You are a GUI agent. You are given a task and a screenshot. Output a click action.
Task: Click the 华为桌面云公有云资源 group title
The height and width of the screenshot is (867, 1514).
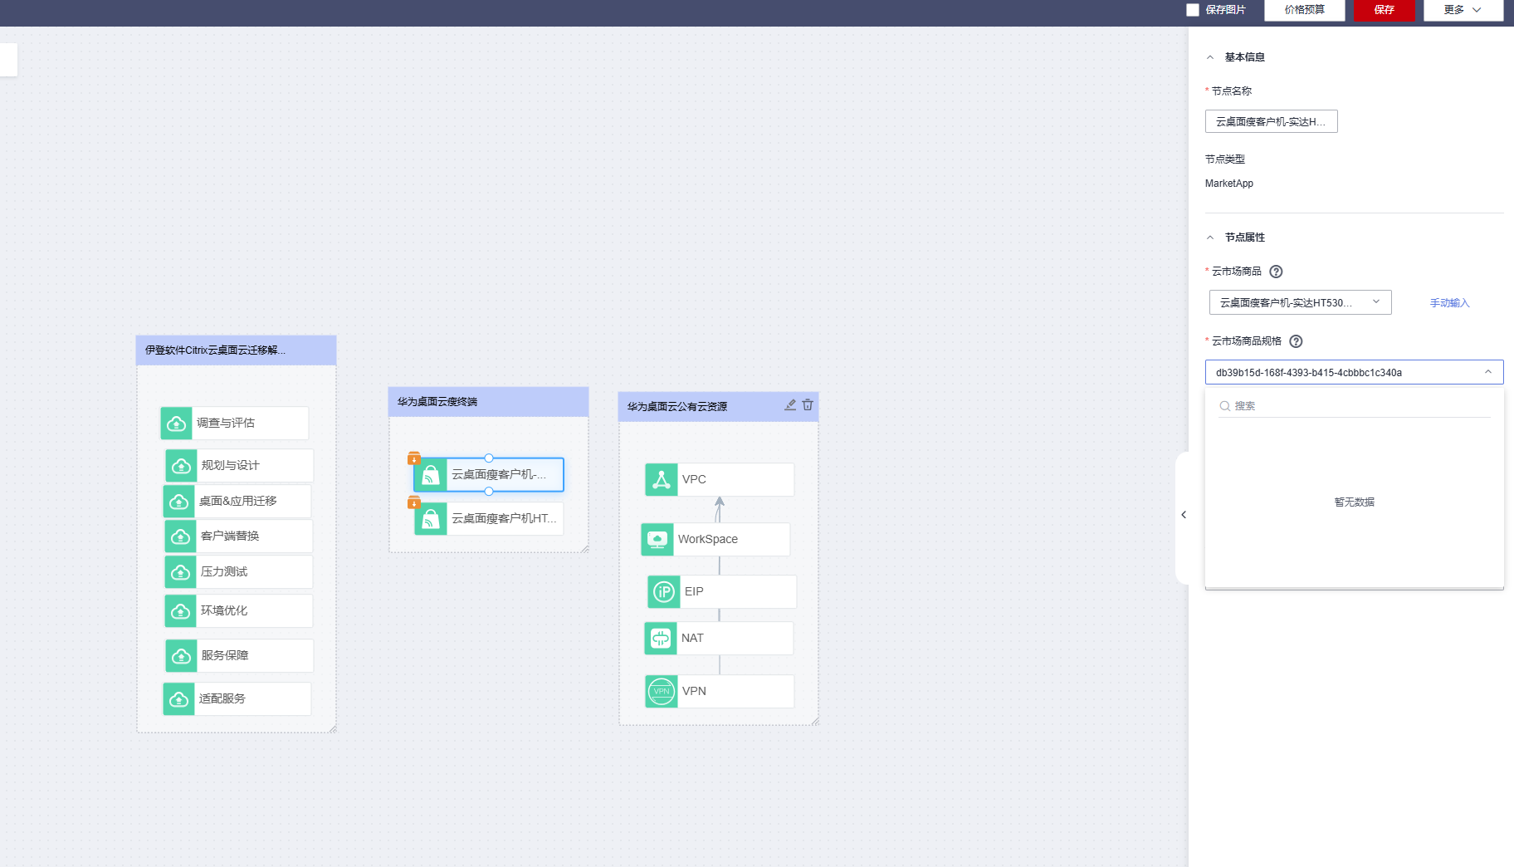677,407
